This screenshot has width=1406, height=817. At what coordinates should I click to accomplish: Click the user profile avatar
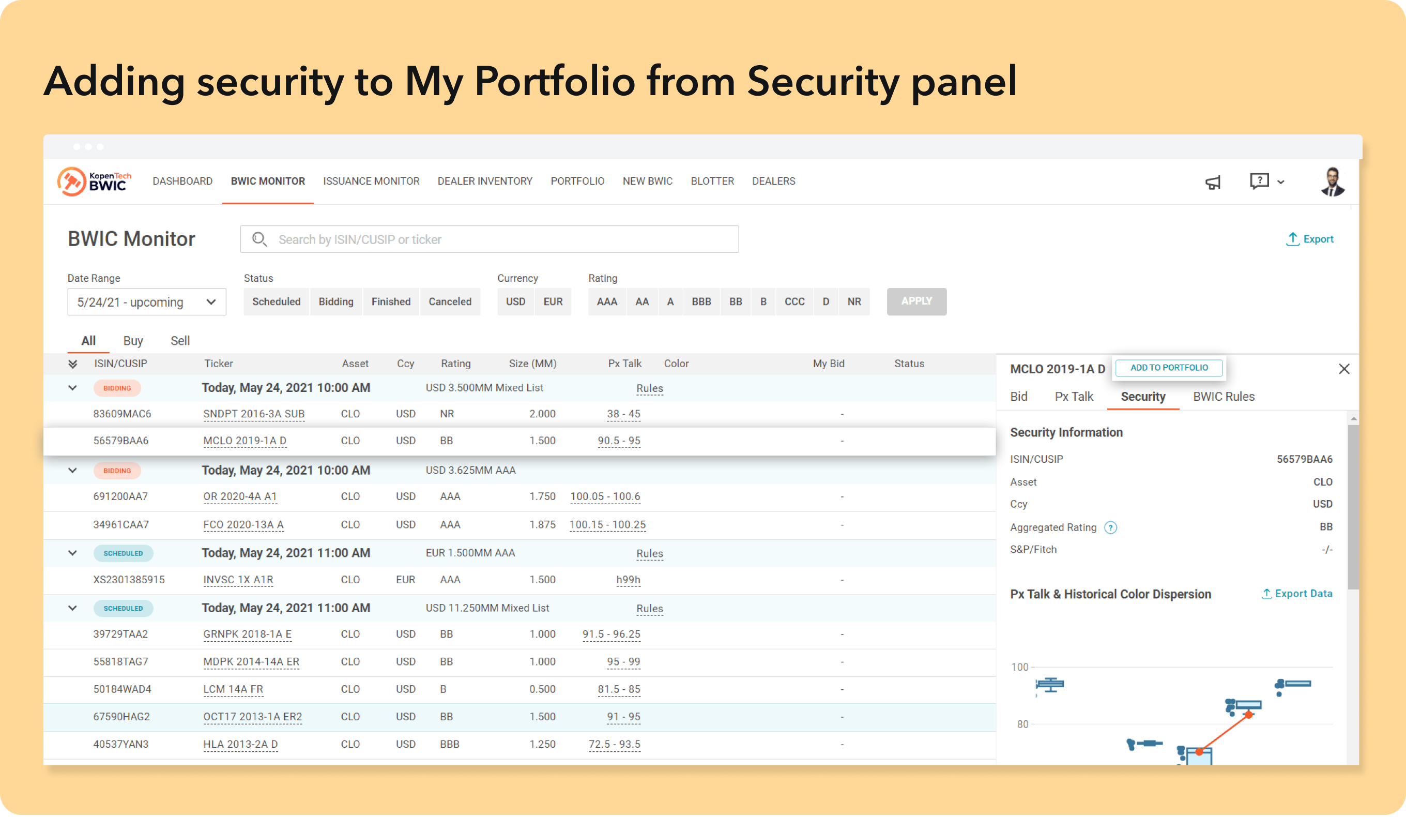[1333, 181]
